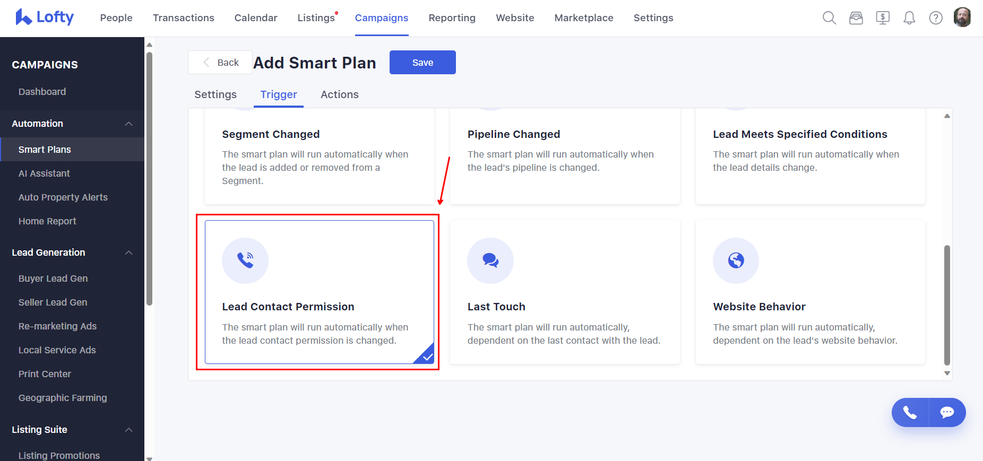Open the profile avatar menu
Screen dimensions: 983x461
pyautogui.click(x=962, y=16)
